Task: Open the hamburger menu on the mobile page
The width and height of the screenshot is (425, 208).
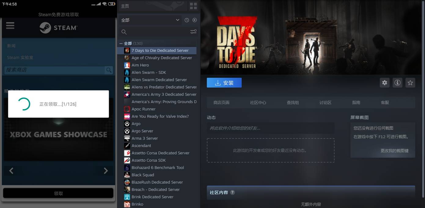Action: coord(10,26)
